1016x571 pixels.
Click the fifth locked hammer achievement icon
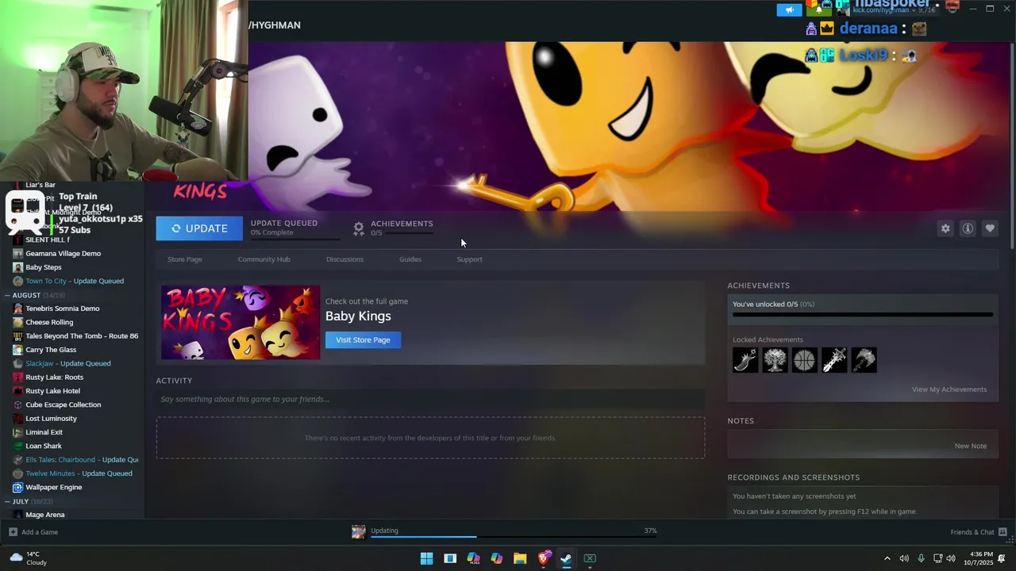click(x=864, y=360)
